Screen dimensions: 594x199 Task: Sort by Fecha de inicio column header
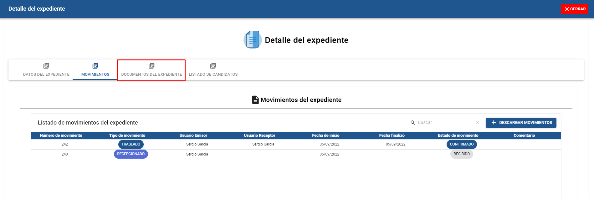click(x=325, y=135)
